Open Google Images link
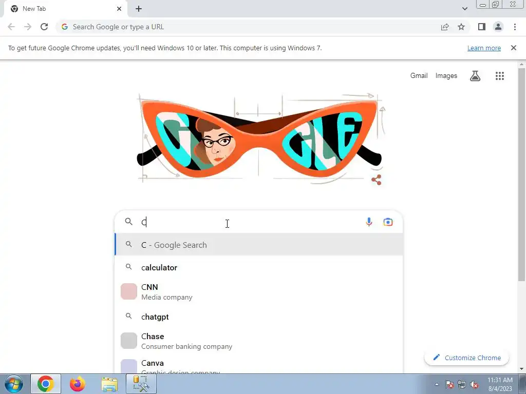Screen dimensions: 526x394 click(446, 76)
